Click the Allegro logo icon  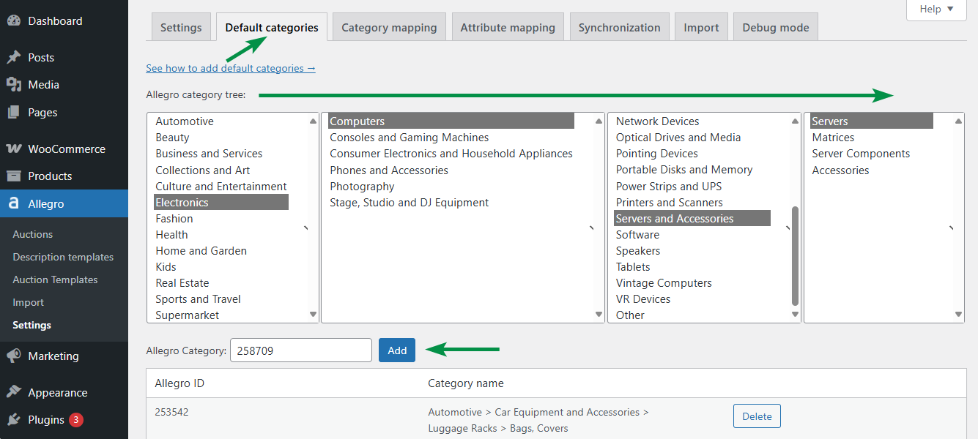14,203
